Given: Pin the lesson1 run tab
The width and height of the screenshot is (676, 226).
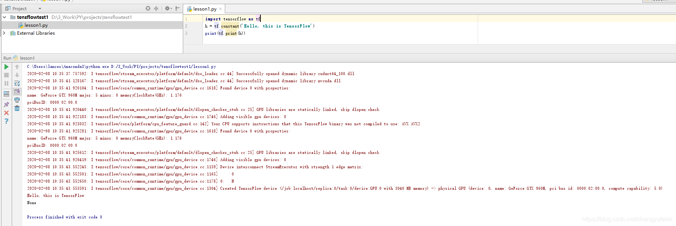Looking at the screenshot, I should click(x=6, y=105).
